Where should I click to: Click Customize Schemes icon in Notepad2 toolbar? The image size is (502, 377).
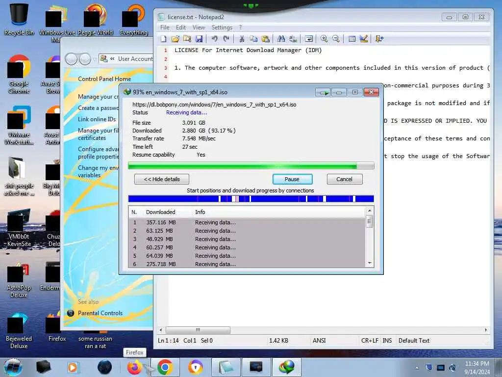point(364,39)
